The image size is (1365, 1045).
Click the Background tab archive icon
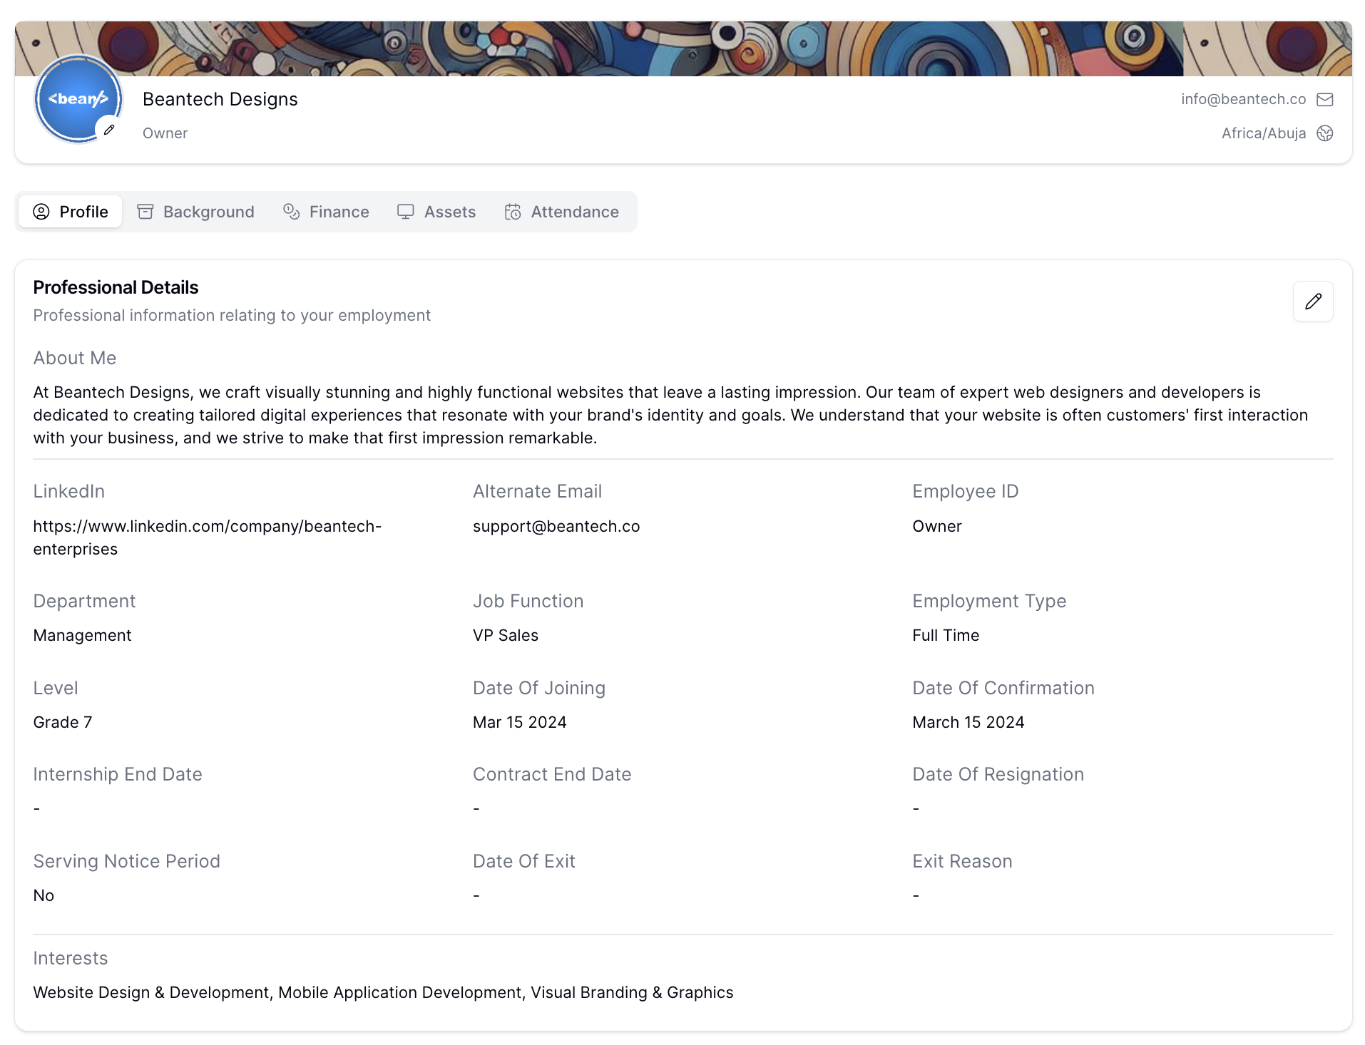145,212
